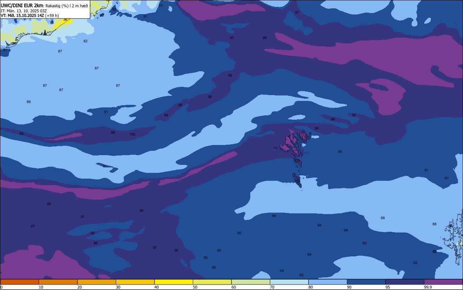Select the golden 30–40 legend swatch
The height and width of the screenshot is (290, 463).
click(x=135, y=282)
